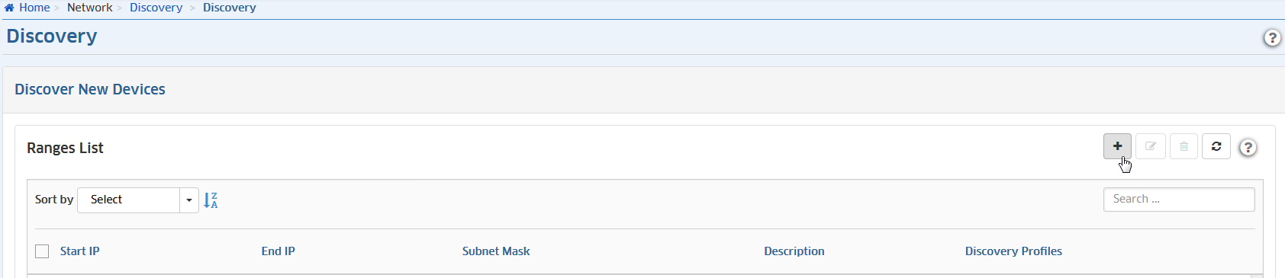Open the last Discovery breadcrumb link
The height and width of the screenshot is (278, 1285).
pyautogui.click(x=229, y=8)
